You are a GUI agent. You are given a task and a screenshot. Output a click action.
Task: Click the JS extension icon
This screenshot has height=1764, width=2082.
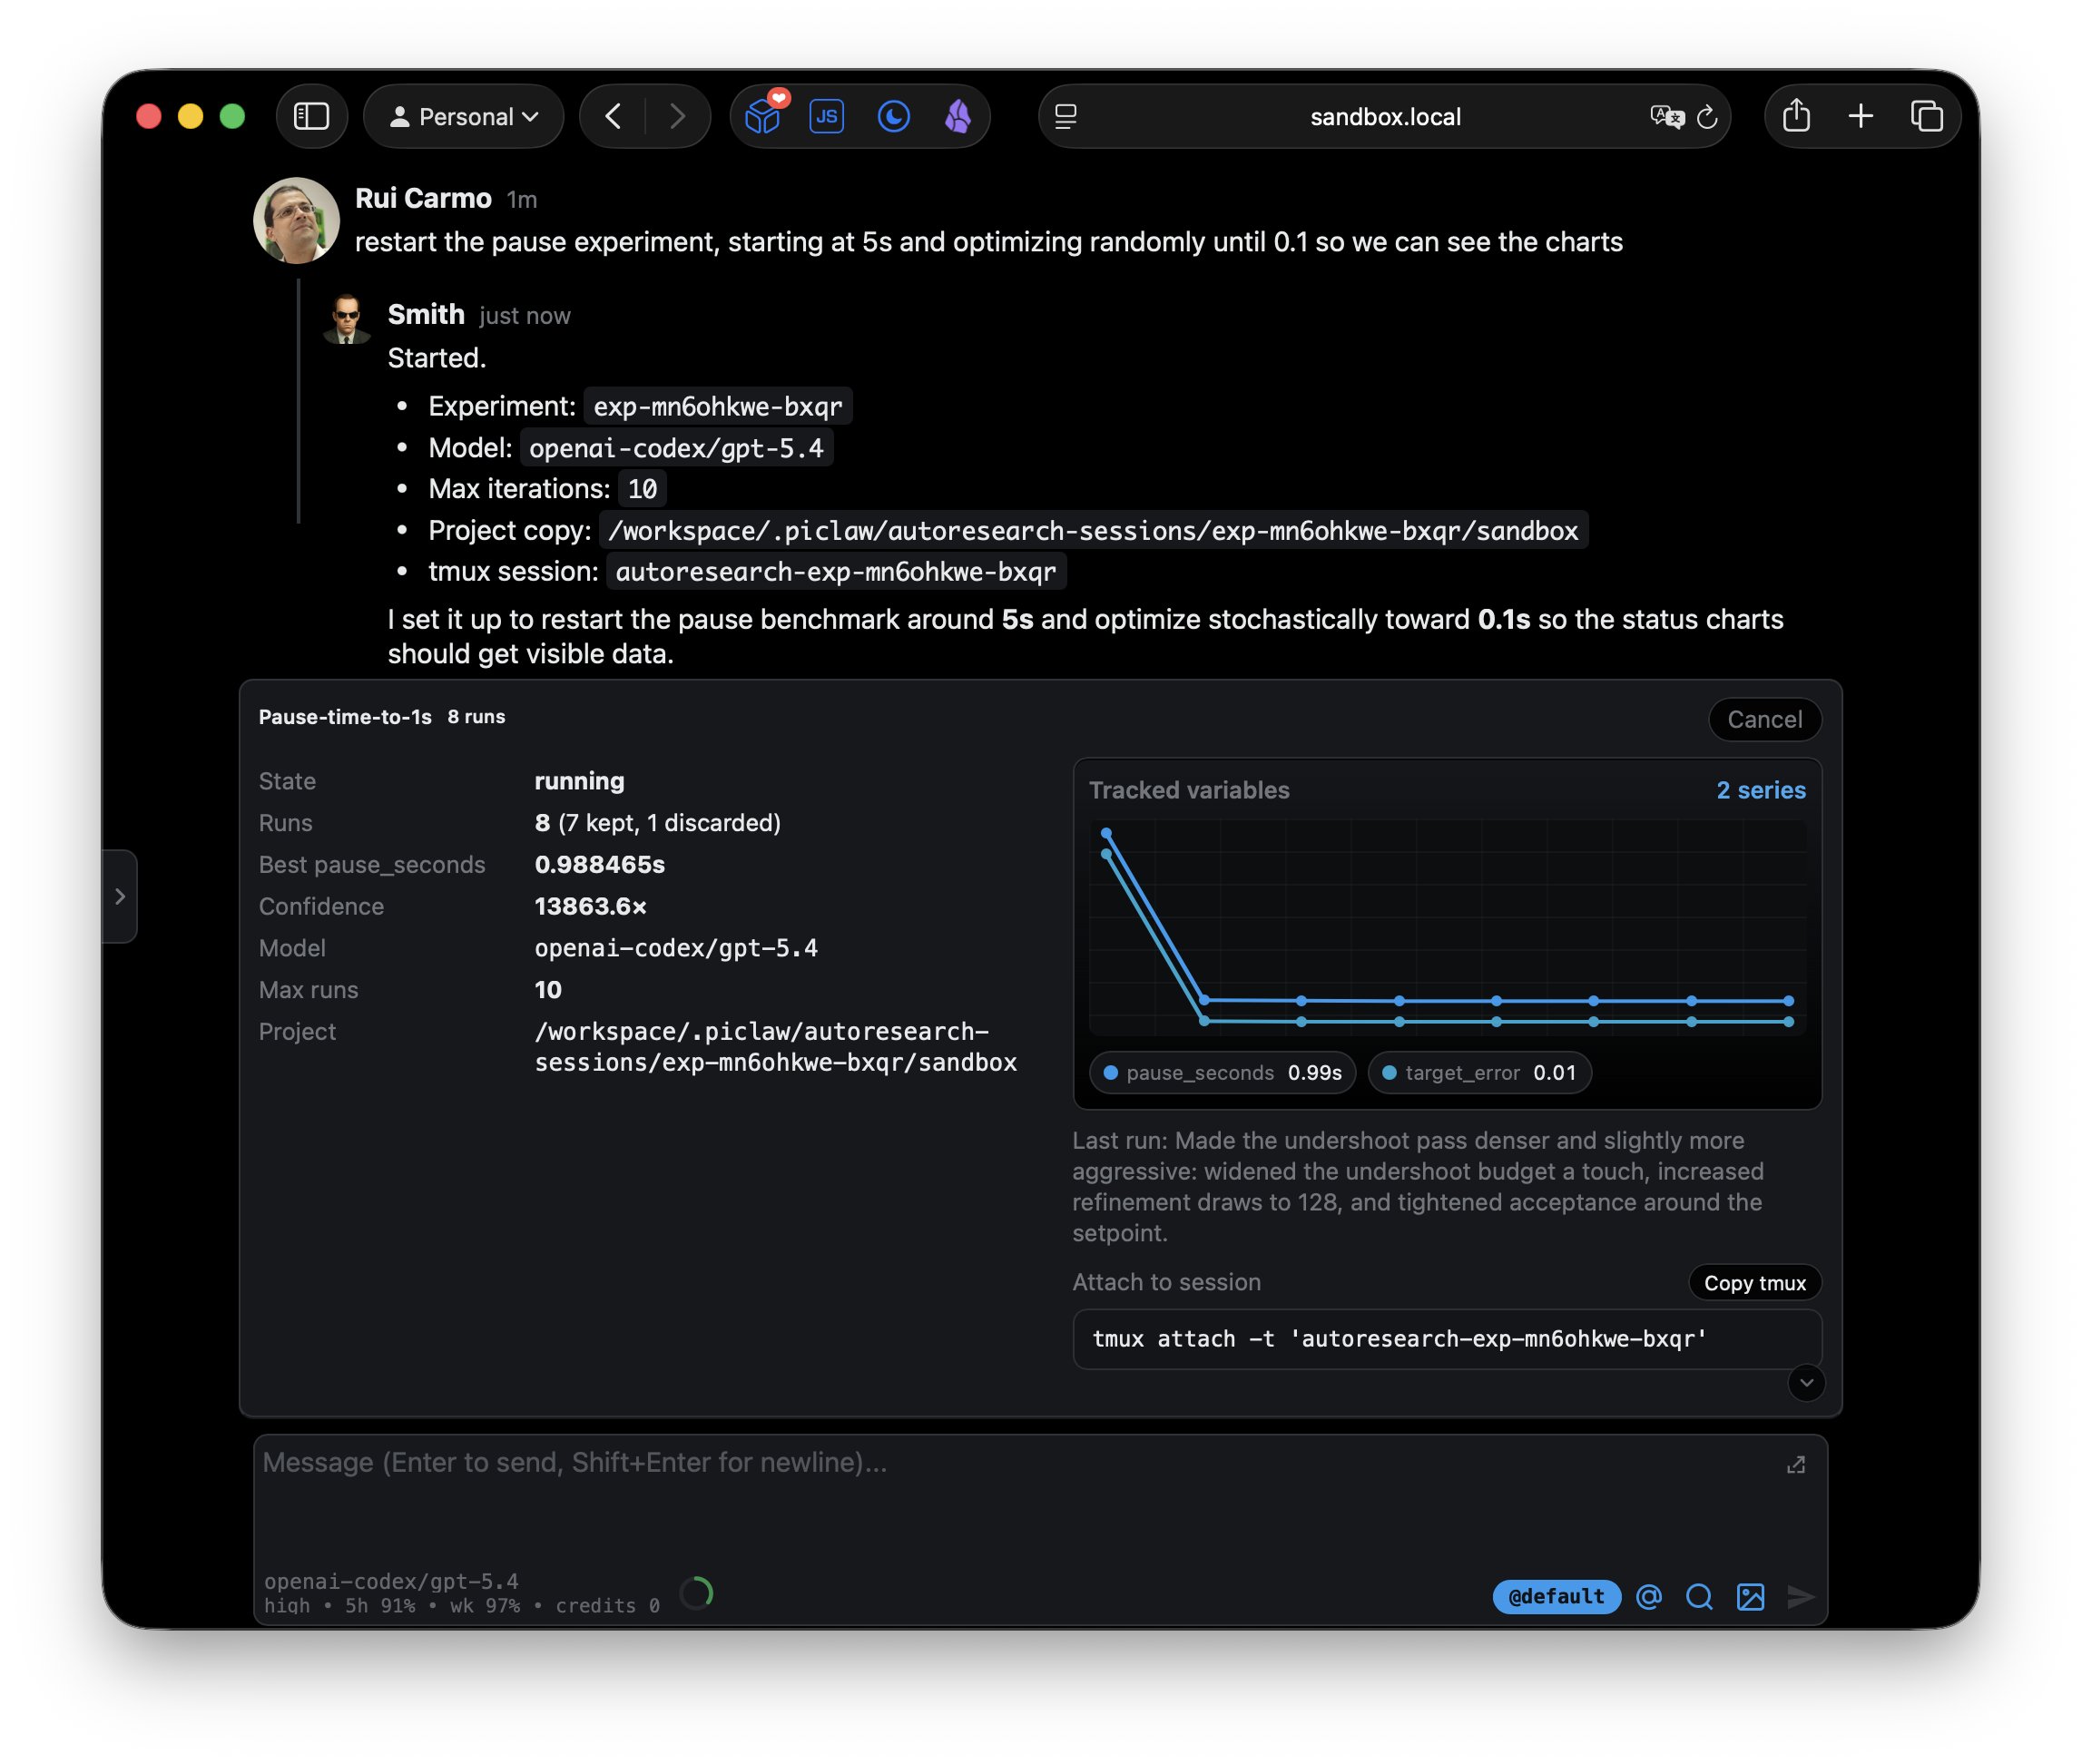click(826, 117)
